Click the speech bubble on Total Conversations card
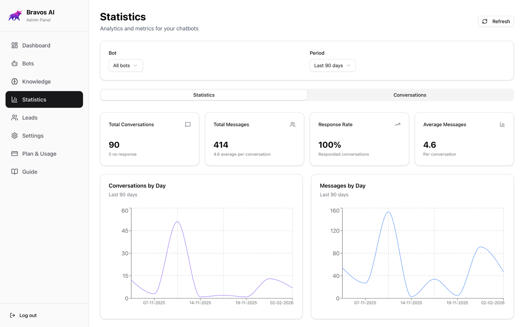Image resolution: width=524 pixels, height=327 pixels. click(x=188, y=124)
